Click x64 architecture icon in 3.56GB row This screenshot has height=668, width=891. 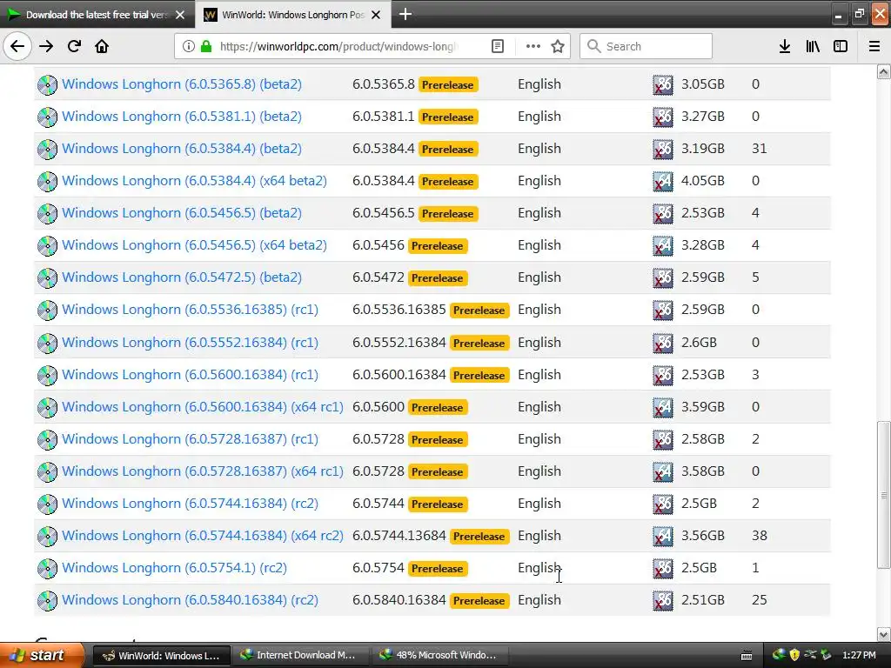click(x=662, y=536)
